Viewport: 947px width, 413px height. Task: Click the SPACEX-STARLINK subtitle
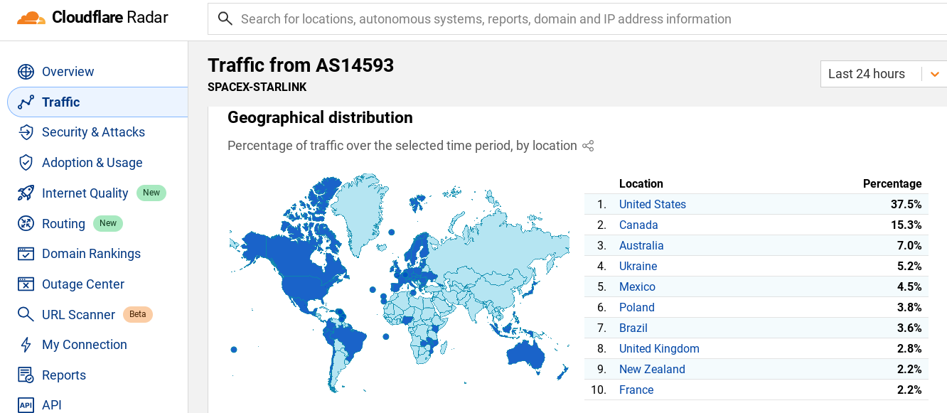(257, 87)
